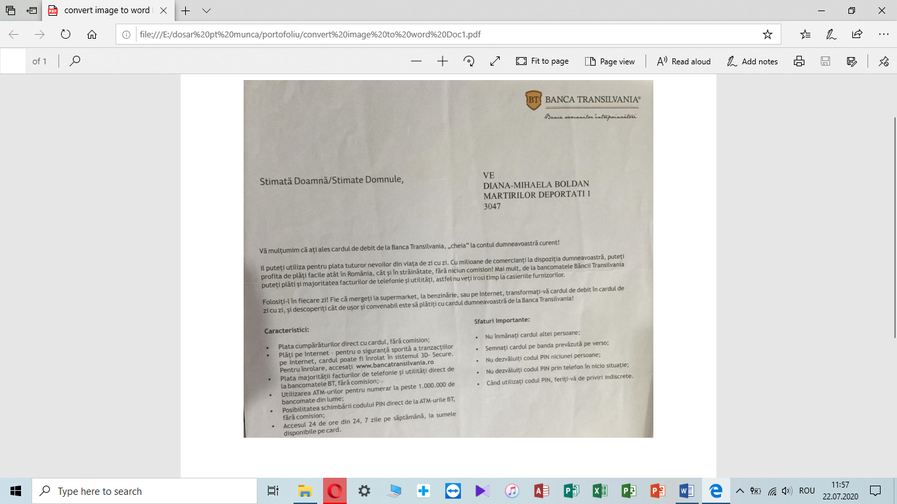897x504 pixels.
Task: Open a new tab
Action: (186, 10)
